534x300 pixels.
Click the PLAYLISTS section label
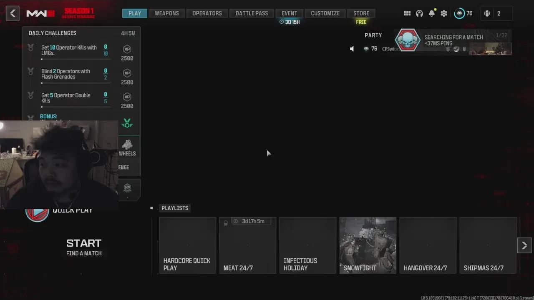[x=175, y=208]
